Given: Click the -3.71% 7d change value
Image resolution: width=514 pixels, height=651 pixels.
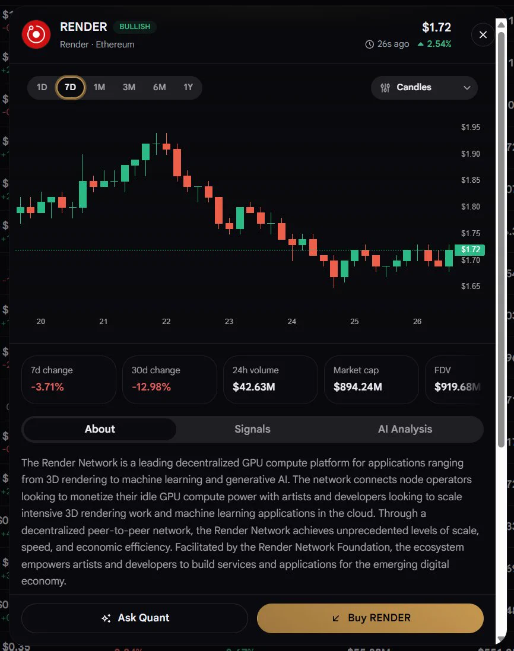Looking at the screenshot, I should tap(47, 387).
